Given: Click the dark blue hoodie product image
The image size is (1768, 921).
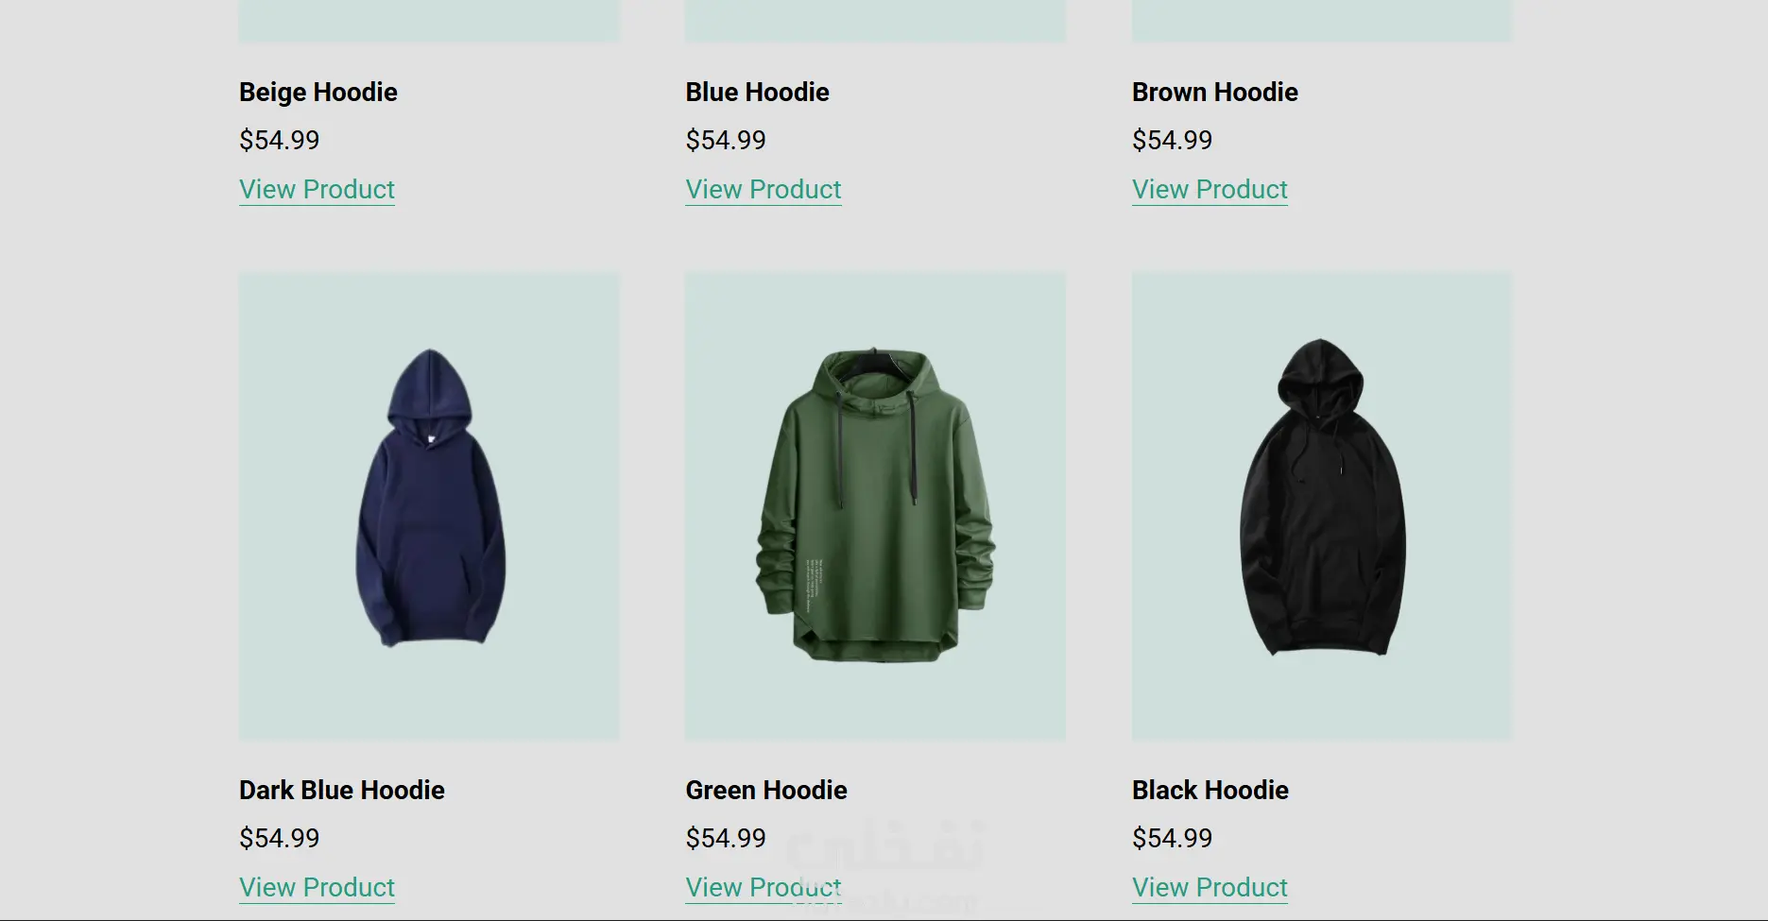Looking at the screenshot, I should [429, 506].
